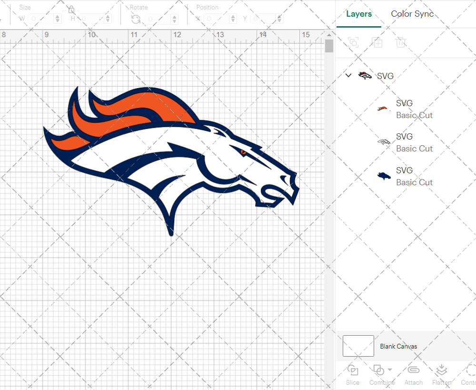Click the Duplicate layer icon
476x390 pixels.
[377, 42]
